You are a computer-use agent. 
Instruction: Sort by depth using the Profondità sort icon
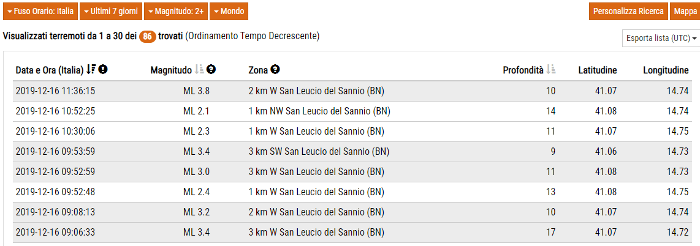tap(551, 70)
